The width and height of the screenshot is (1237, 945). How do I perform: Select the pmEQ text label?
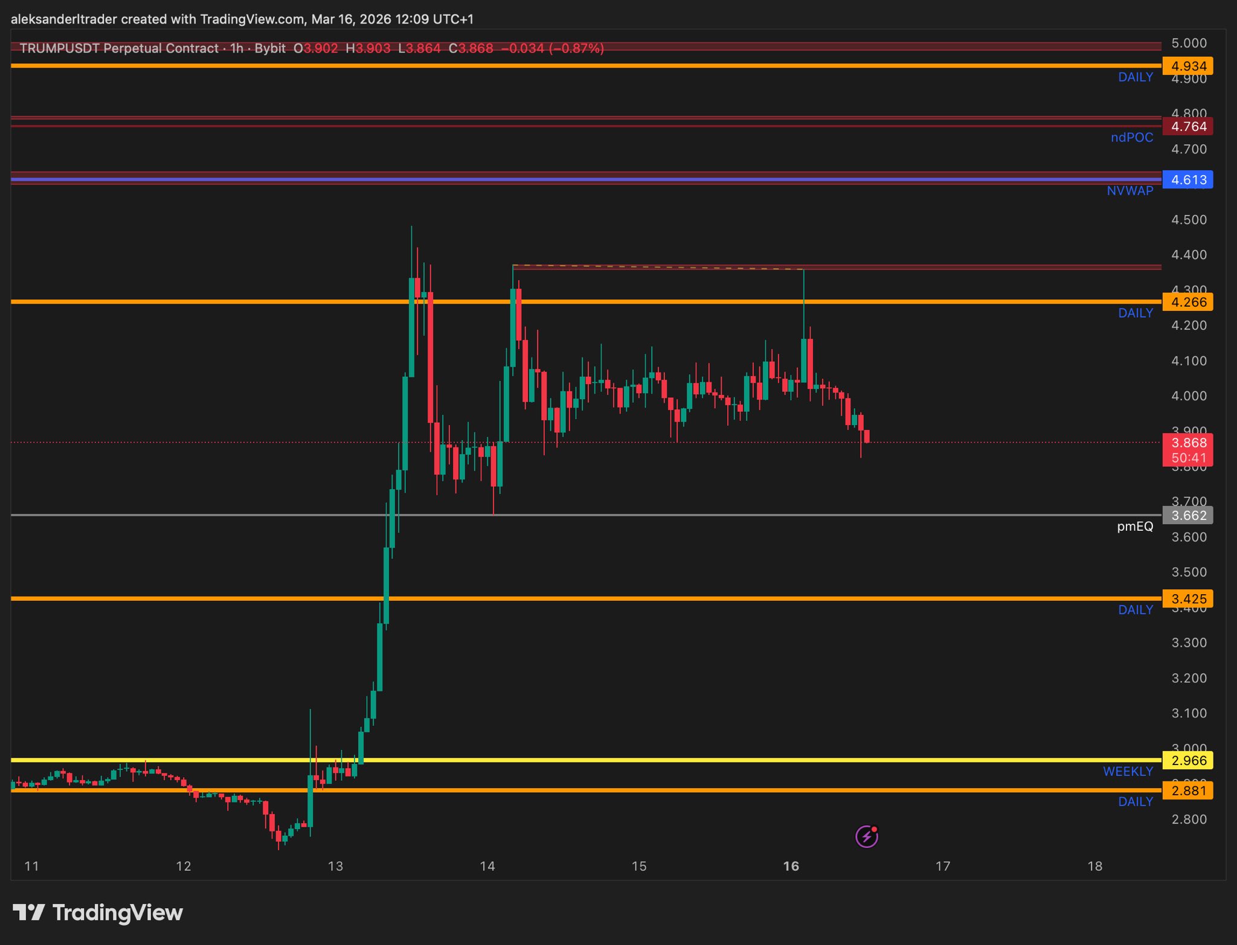pyautogui.click(x=1134, y=527)
